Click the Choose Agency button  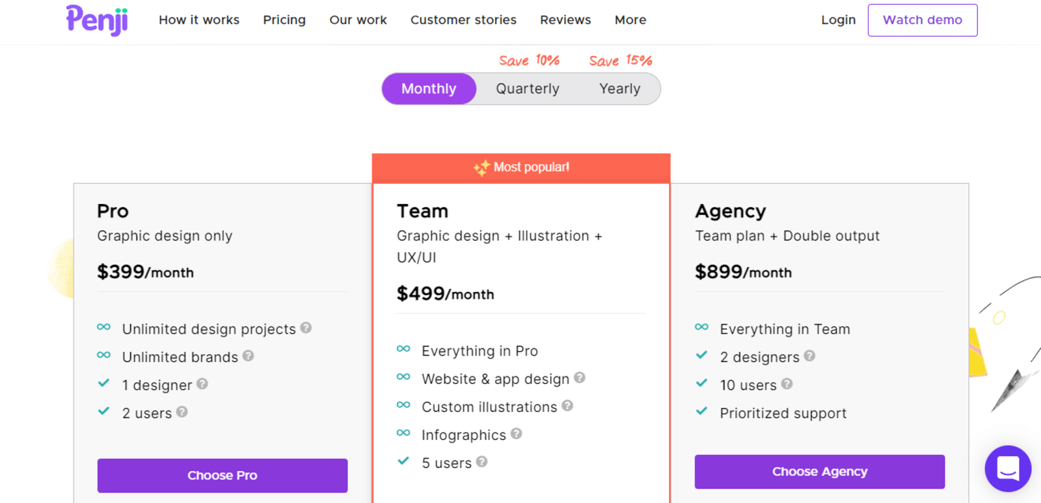point(819,472)
